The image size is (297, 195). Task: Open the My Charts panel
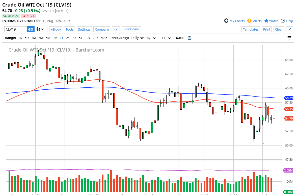tap(234, 21)
